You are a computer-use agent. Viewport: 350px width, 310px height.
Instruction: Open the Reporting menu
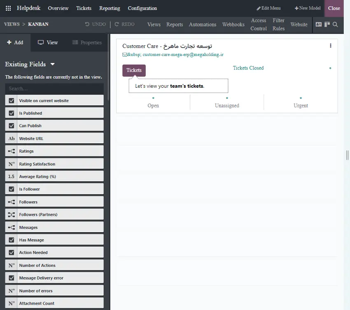[110, 8]
